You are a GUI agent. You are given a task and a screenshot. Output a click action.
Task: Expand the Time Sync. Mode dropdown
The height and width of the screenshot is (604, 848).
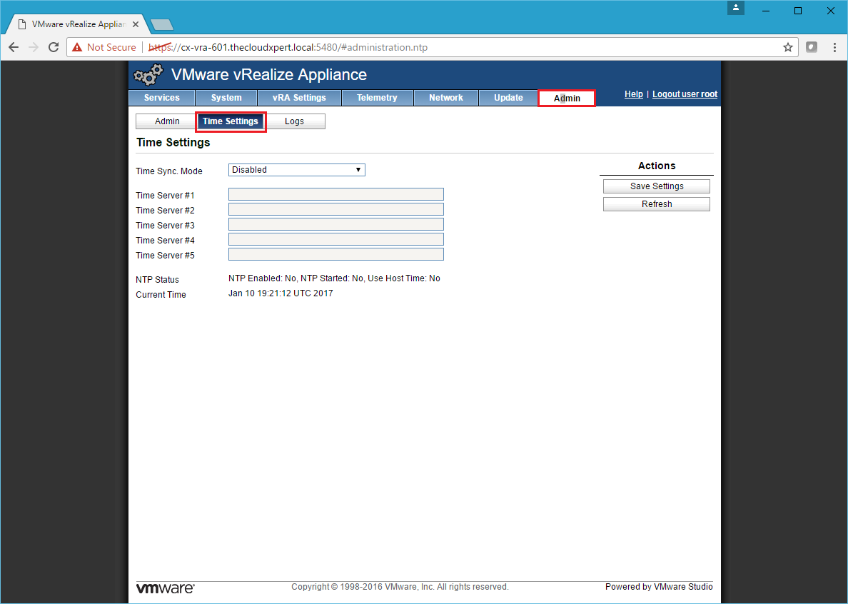[296, 170]
